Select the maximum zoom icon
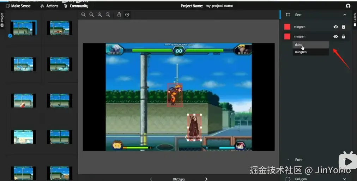Screen dimensions: 357x181 click(108, 14)
